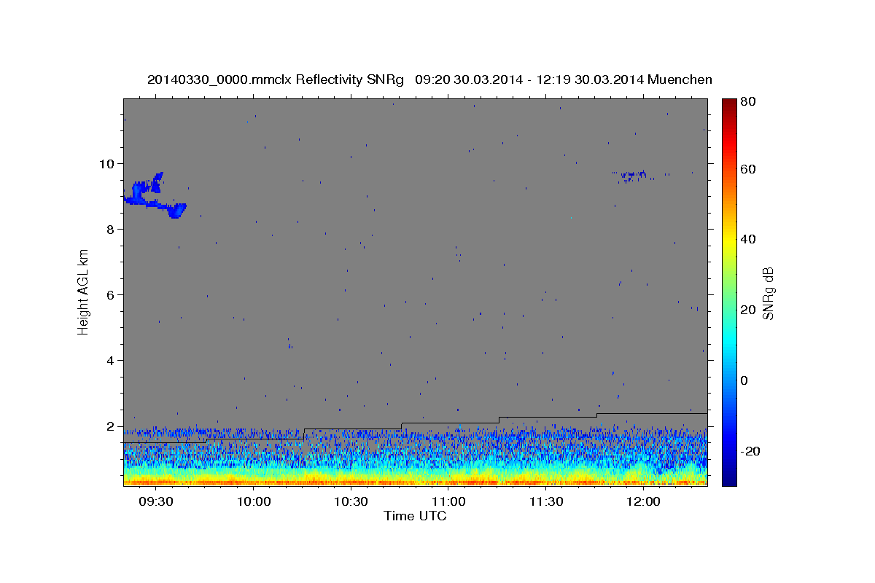
Task: Click the colorbar value 0
Action: point(744,380)
